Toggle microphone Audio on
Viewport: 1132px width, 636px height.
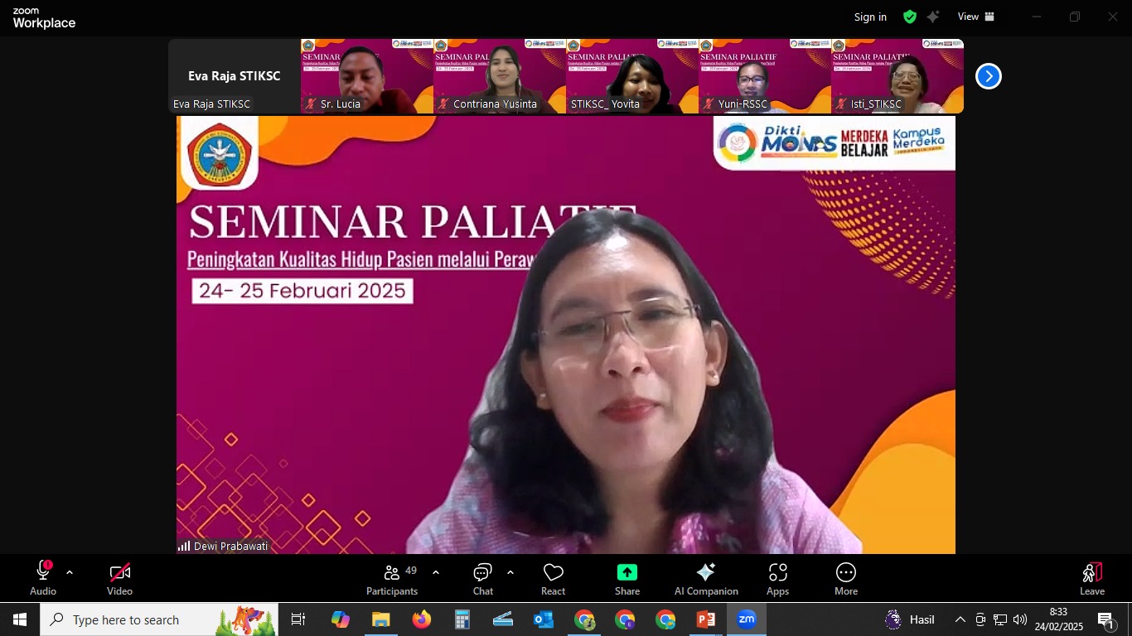click(43, 579)
